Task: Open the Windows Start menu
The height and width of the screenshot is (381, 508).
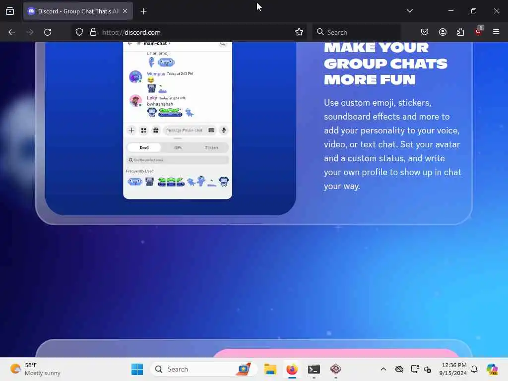Action: click(137, 369)
